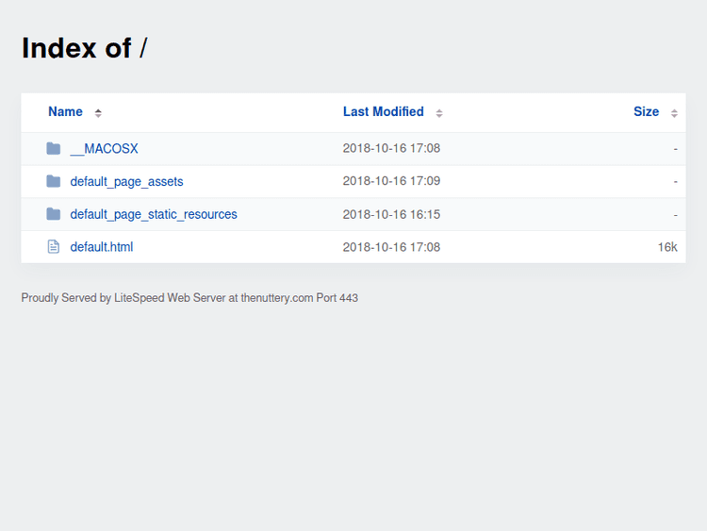The width and height of the screenshot is (707, 531).
Task: Click the 16k size of default.html
Action: [x=667, y=247]
